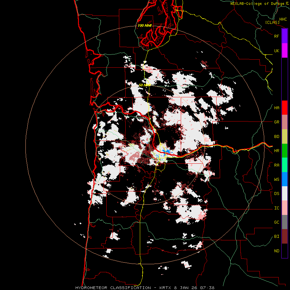
Task: Click the BD yellow legend swatch
Action: pyautogui.click(x=285, y=137)
